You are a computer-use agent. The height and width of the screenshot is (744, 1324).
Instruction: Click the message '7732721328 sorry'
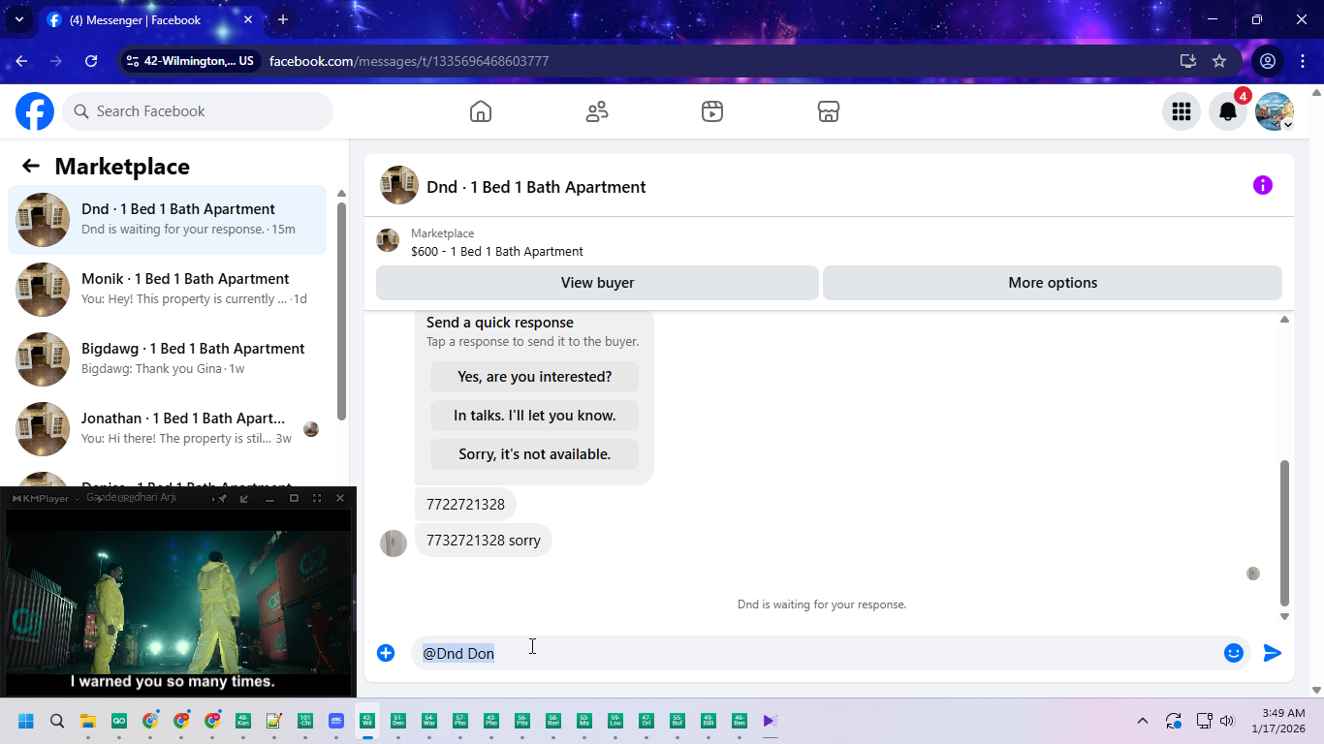point(483,541)
